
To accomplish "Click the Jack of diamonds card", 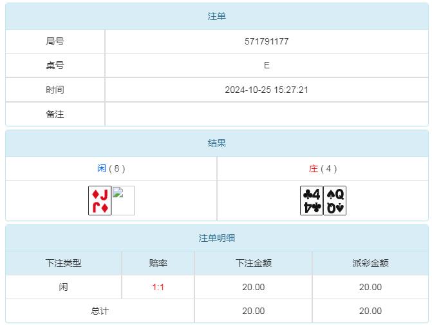I will [x=100, y=201].
